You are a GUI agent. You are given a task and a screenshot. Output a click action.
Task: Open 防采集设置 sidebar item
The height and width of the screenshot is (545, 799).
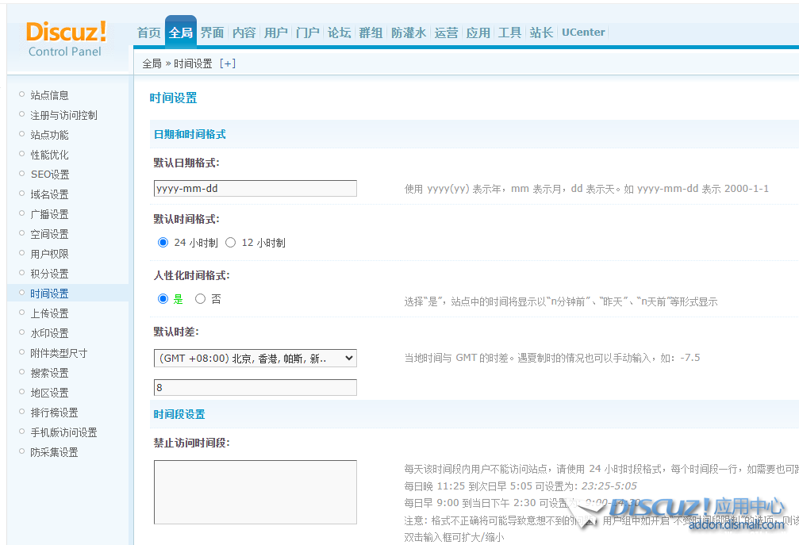point(54,452)
